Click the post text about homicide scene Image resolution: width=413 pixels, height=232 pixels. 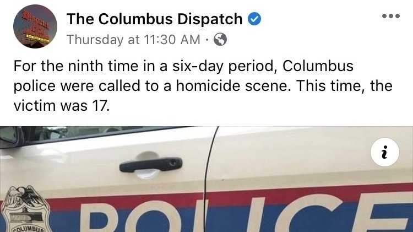[x=203, y=85]
